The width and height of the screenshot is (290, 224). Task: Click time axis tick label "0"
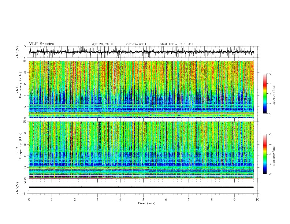point(29,199)
